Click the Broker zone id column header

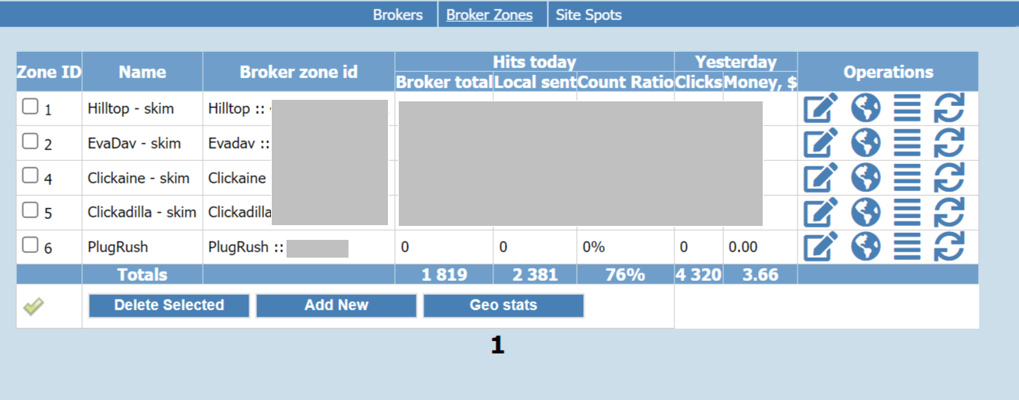(299, 72)
